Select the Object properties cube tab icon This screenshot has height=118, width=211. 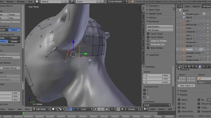pos(200,67)
